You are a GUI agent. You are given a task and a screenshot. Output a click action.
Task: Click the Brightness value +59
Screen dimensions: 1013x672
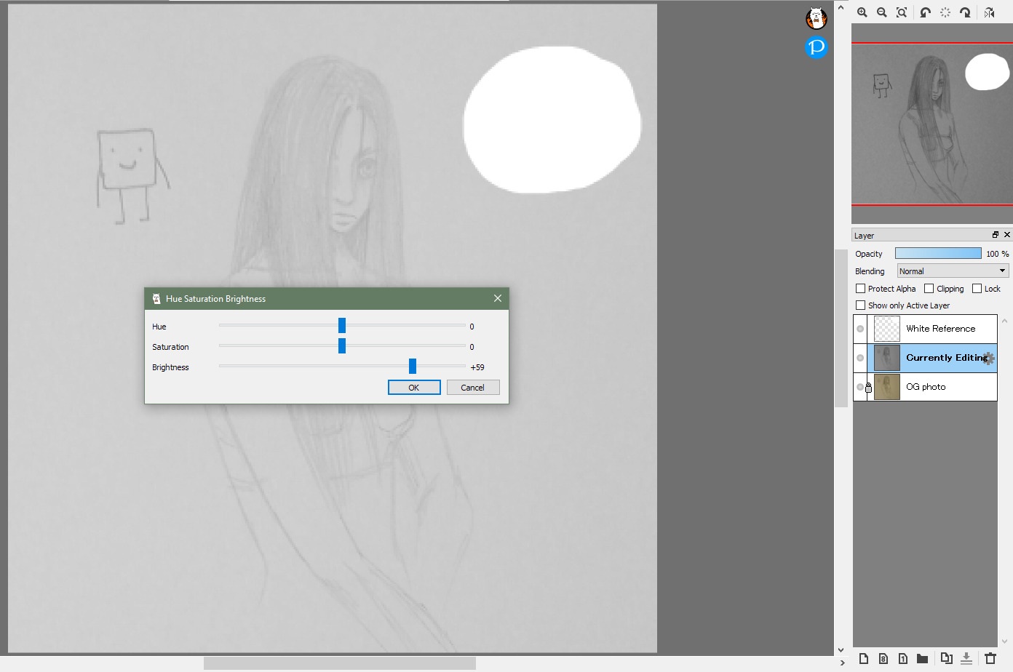(x=477, y=367)
